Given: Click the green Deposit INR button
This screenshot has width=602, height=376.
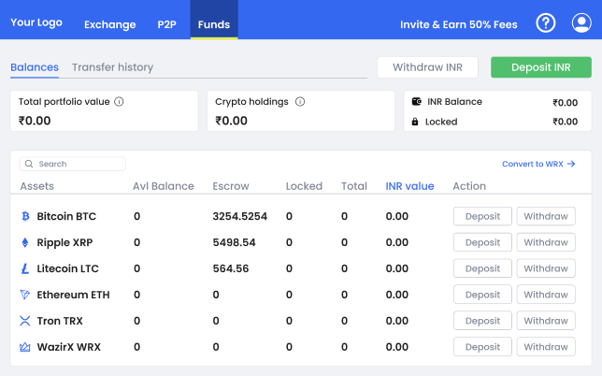Looking at the screenshot, I should coord(541,67).
